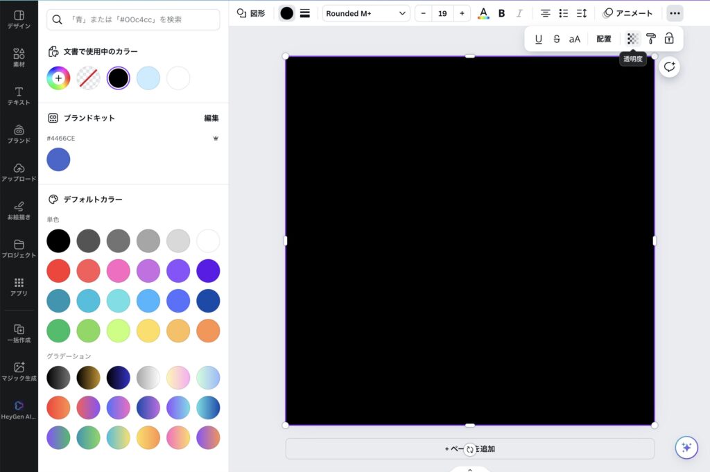Click the color search input field

click(133, 19)
